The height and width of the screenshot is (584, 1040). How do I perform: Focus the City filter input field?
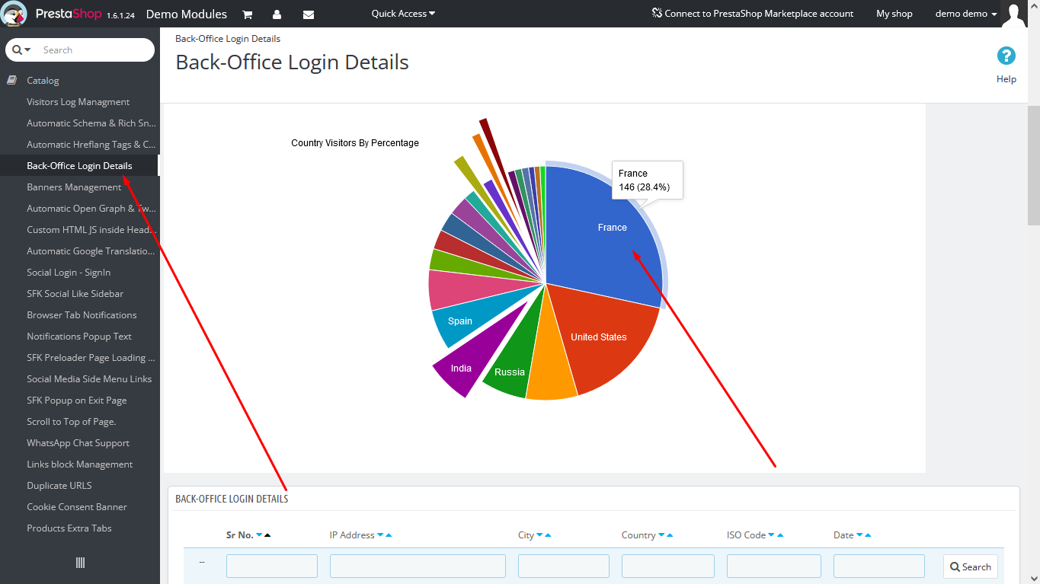[x=564, y=566]
